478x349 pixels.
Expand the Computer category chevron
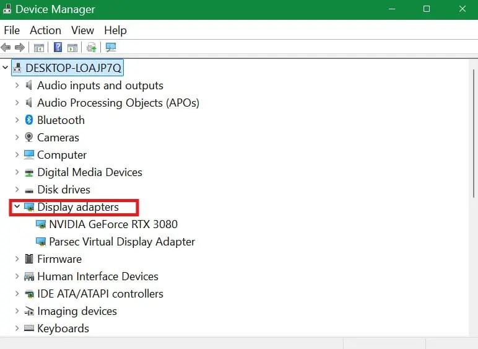[x=17, y=155]
